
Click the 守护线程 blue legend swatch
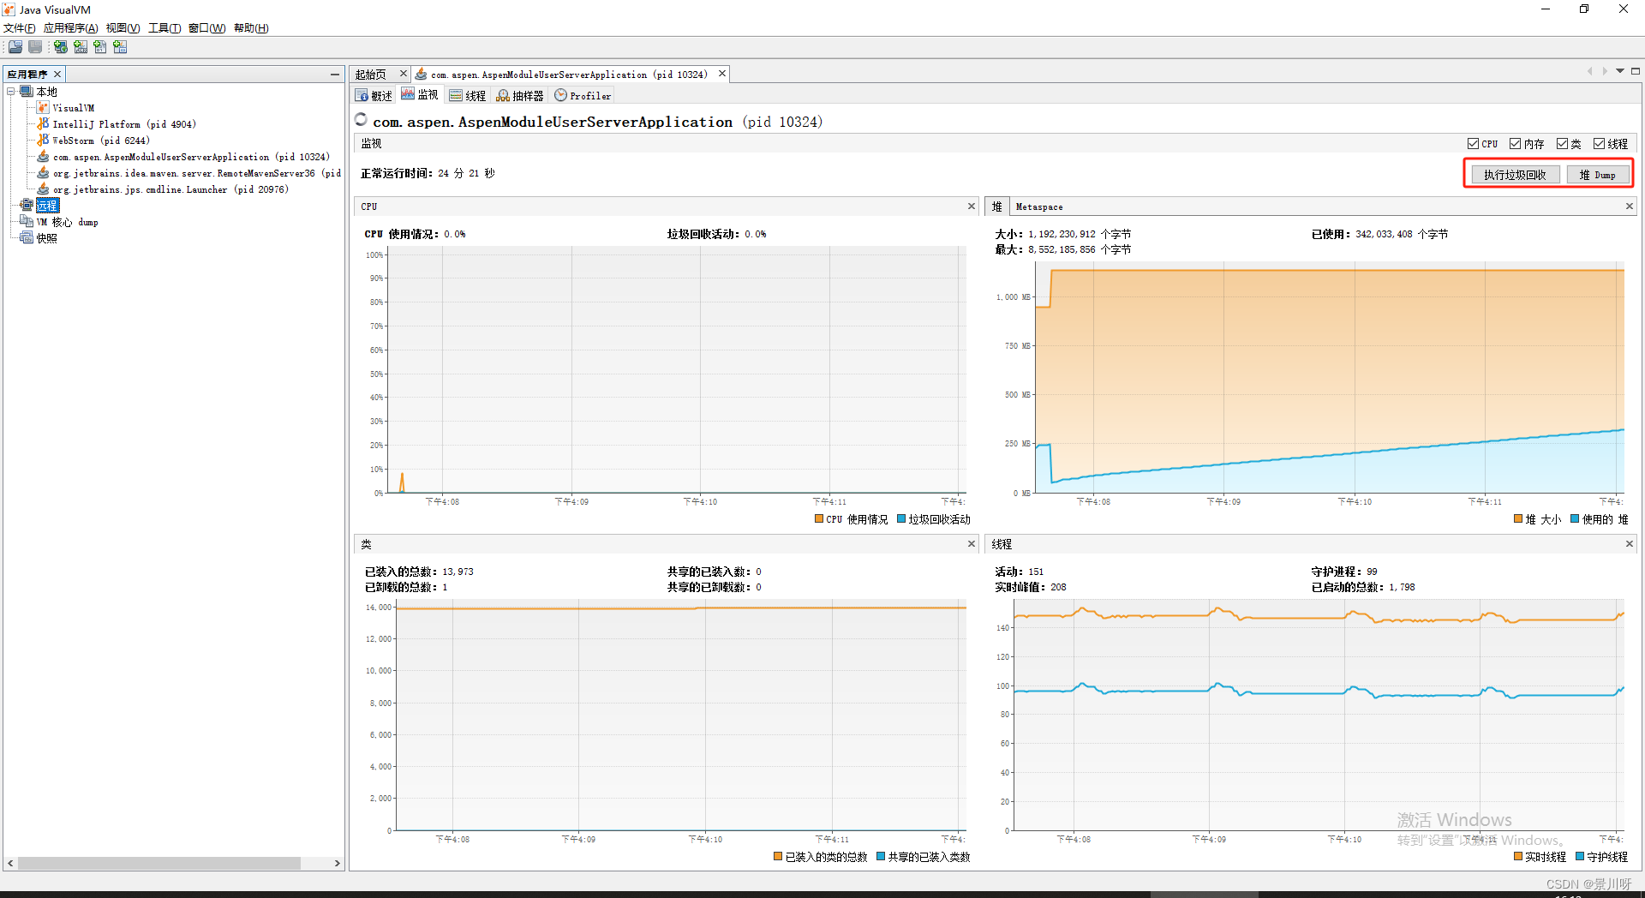(1580, 857)
